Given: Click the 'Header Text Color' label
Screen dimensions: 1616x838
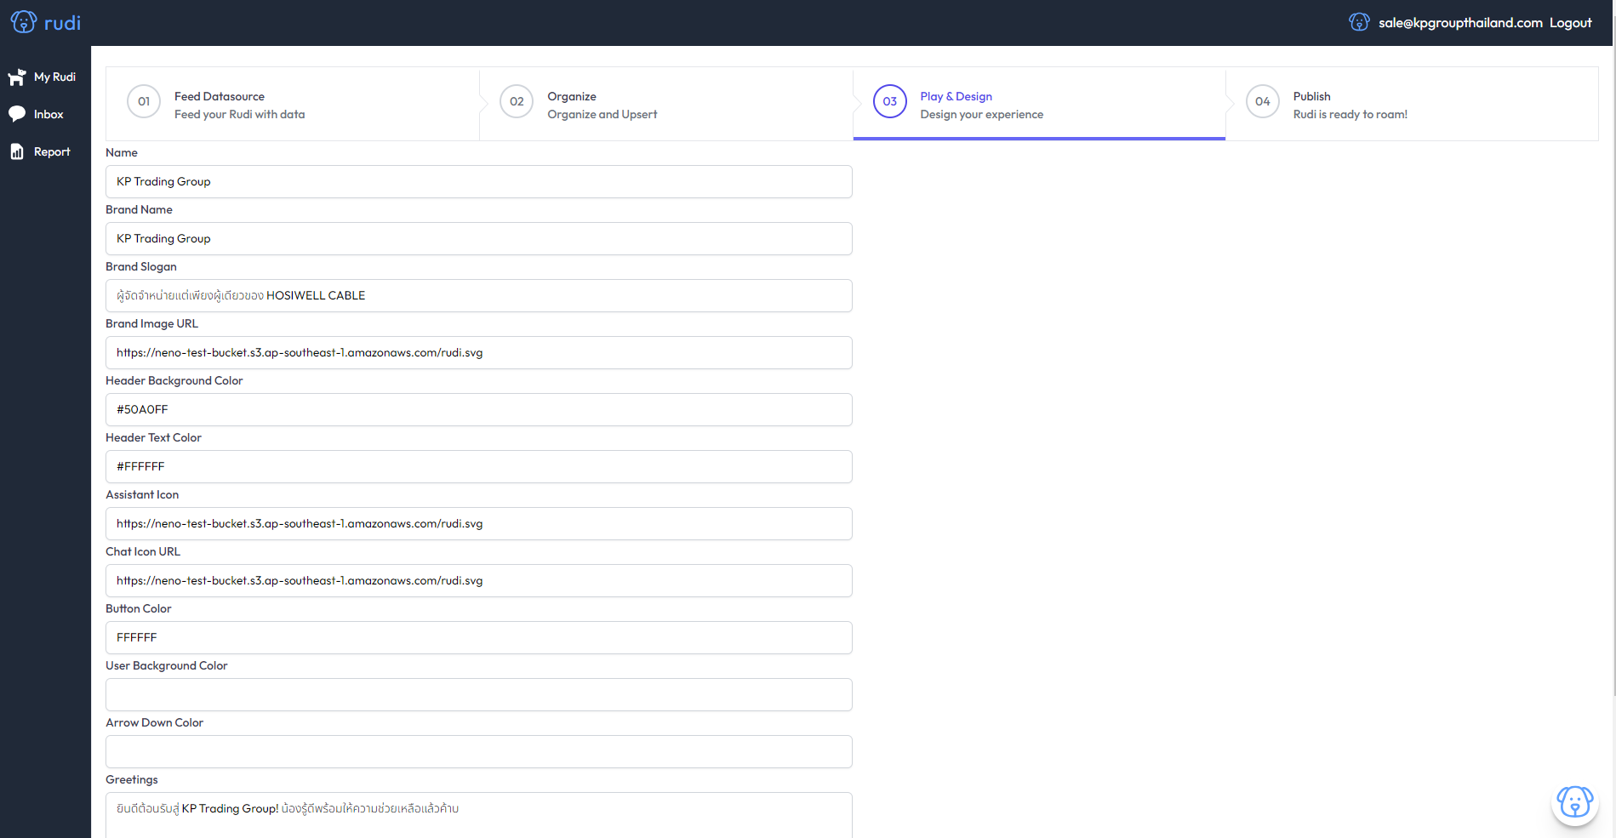Looking at the screenshot, I should coord(153,438).
